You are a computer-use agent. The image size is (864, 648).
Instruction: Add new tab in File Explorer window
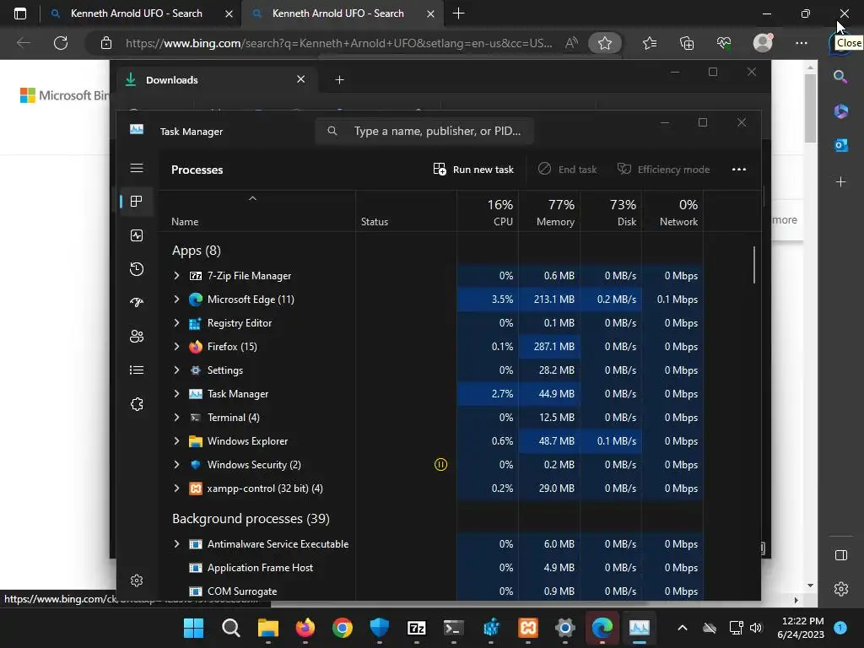click(x=339, y=80)
